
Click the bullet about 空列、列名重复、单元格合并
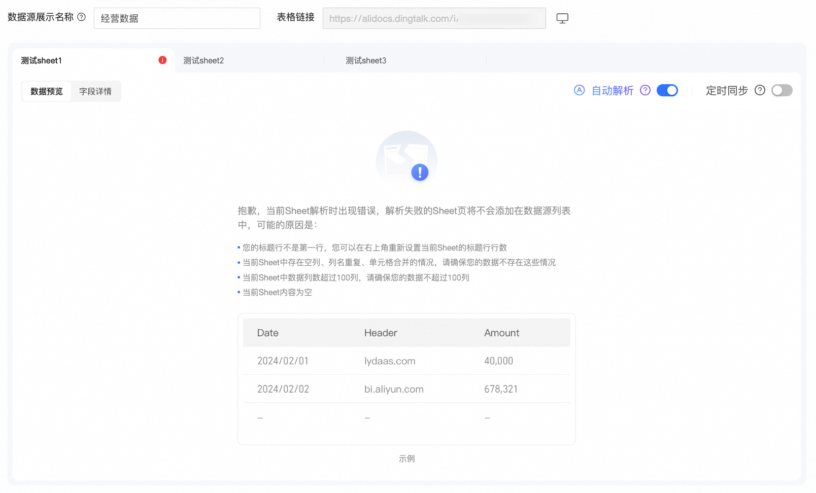[399, 262]
